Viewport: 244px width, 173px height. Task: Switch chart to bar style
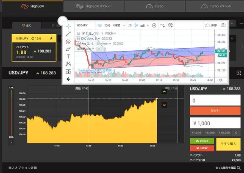(130, 25)
